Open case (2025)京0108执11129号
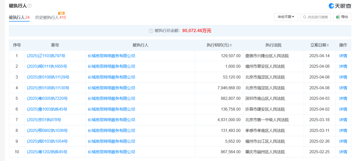The width and height of the screenshot is (353, 161). [48, 77]
